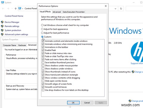Maximize the System window

pyautogui.click(x=141, y=2)
